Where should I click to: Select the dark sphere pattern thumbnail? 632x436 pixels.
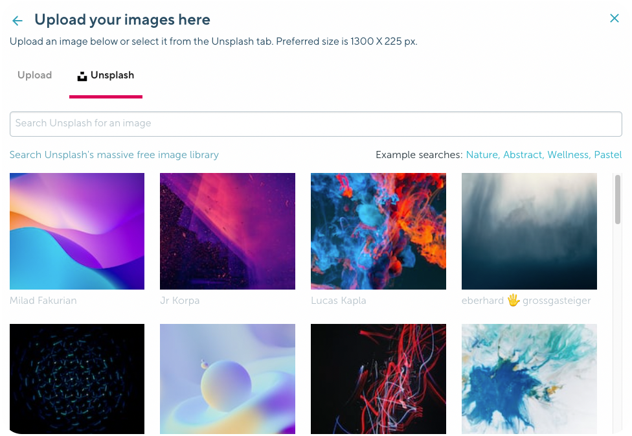click(x=77, y=380)
